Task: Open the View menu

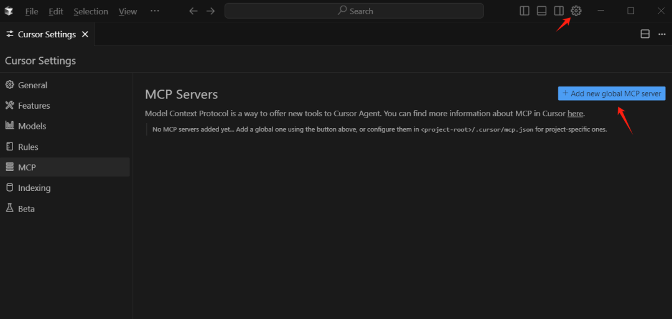Action: [x=128, y=12]
